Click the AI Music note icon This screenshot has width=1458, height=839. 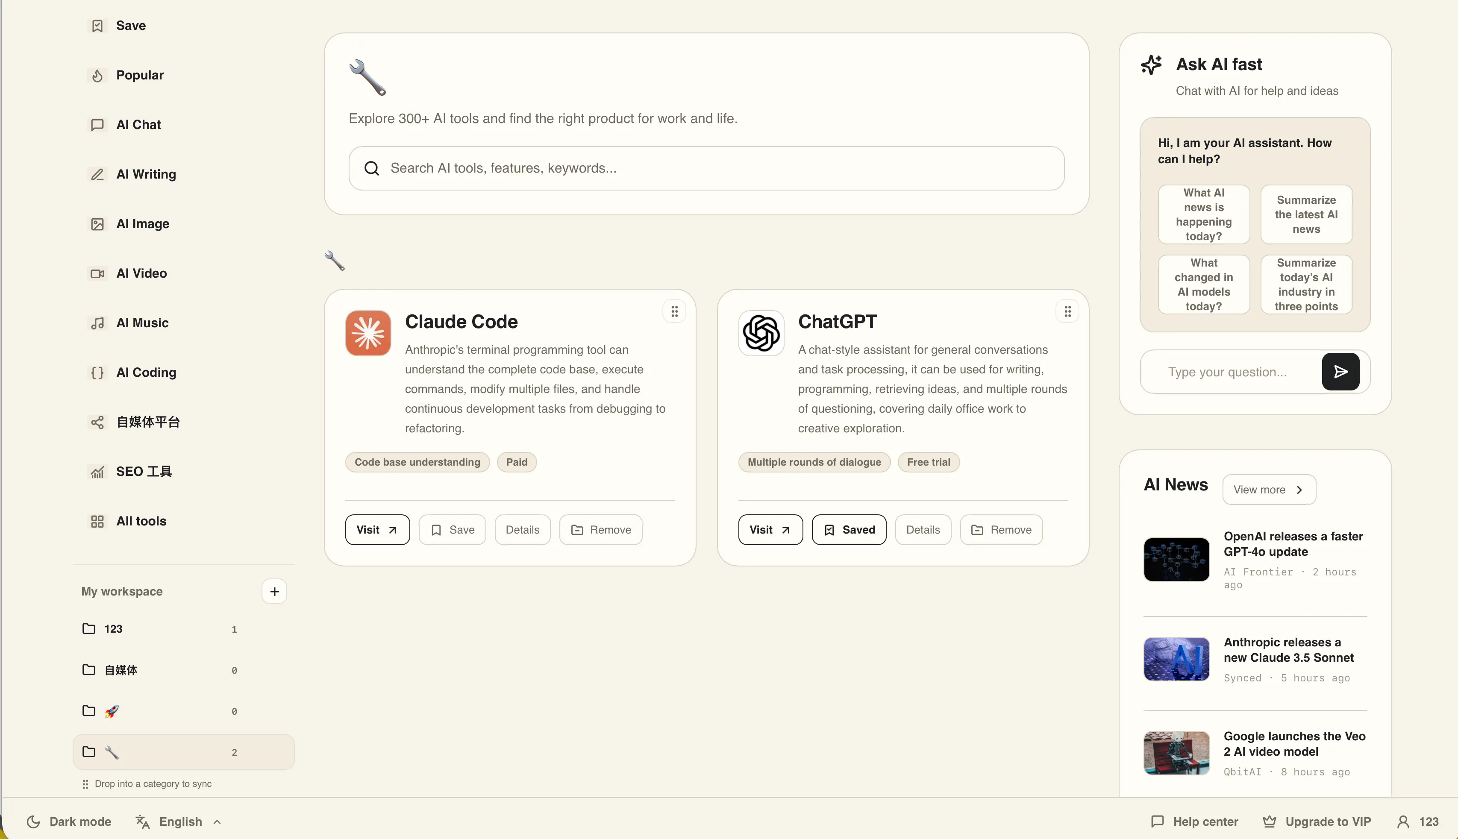point(97,323)
